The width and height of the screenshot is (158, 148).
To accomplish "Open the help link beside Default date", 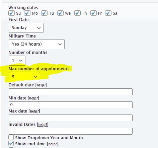I will coord(41,85).
